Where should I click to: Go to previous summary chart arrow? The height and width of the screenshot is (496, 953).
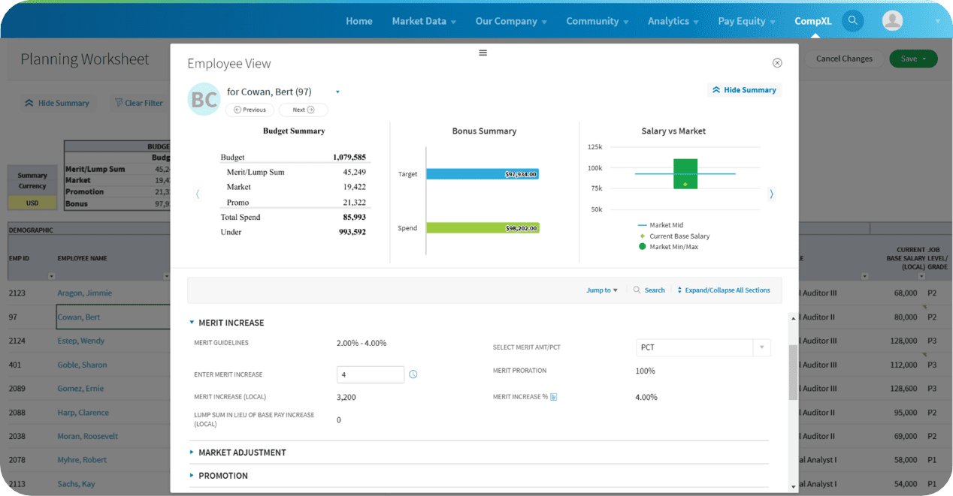pos(198,194)
